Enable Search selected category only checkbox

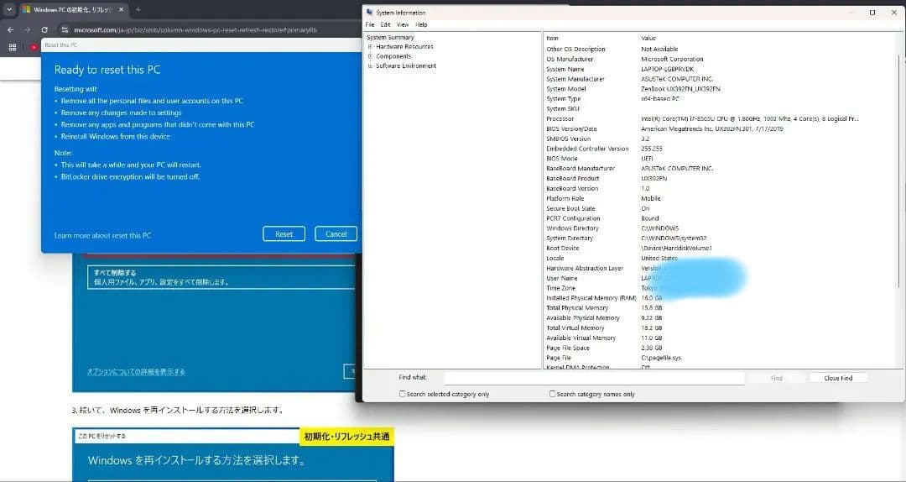[403, 394]
